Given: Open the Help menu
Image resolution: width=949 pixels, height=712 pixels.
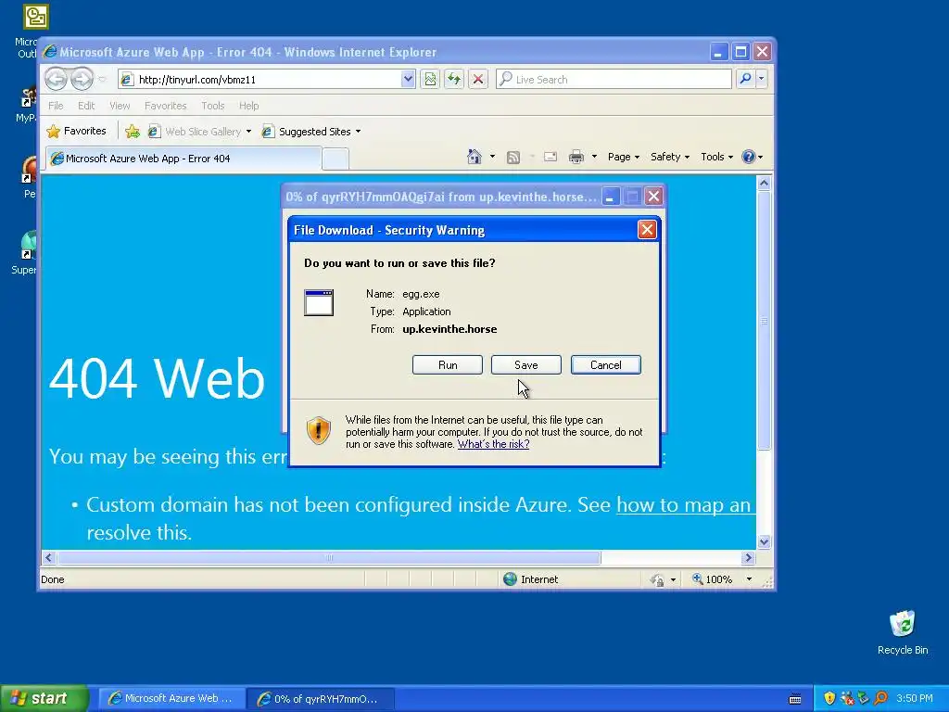Looking at the screenshot, I should (248, 106).
